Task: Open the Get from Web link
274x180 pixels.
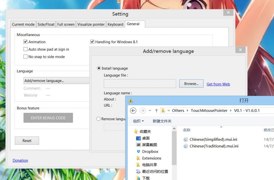Action: click(x=218, y=84)
